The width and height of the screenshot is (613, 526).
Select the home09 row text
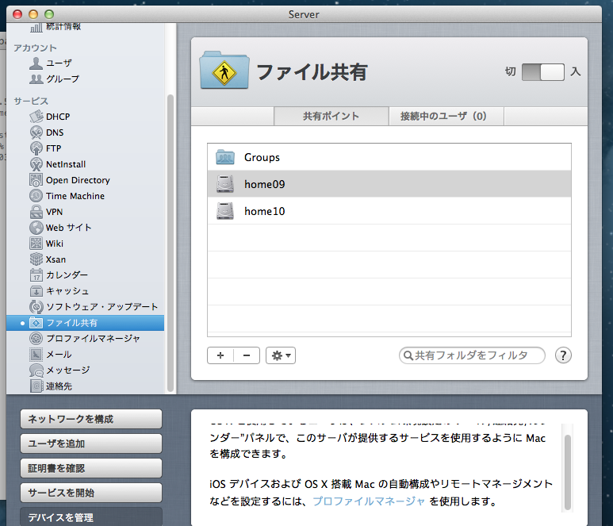[x=265, y=184]
